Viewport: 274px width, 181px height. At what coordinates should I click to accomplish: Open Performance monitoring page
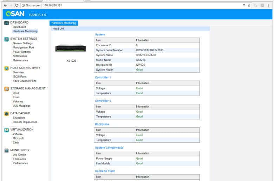20,163
